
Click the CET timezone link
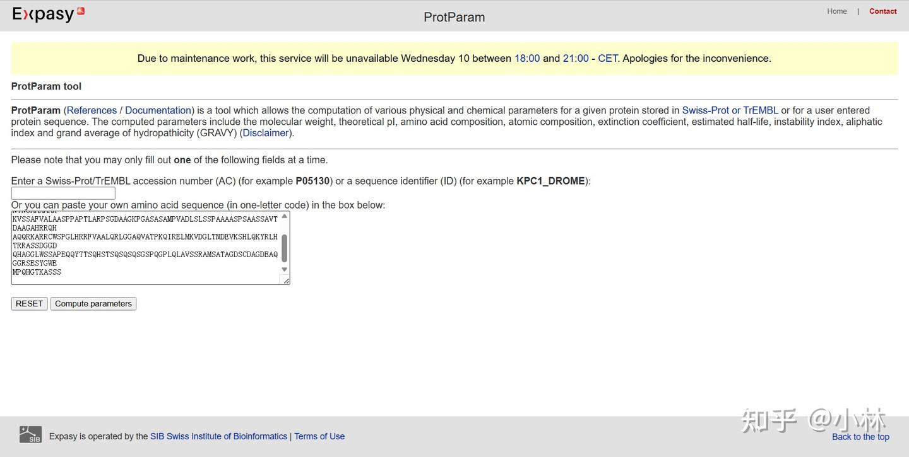pos(608,59)
